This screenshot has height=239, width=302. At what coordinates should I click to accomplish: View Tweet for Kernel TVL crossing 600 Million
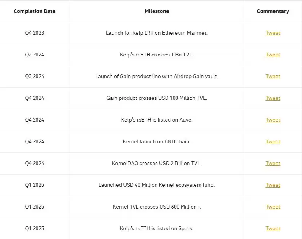click(273, 207)
